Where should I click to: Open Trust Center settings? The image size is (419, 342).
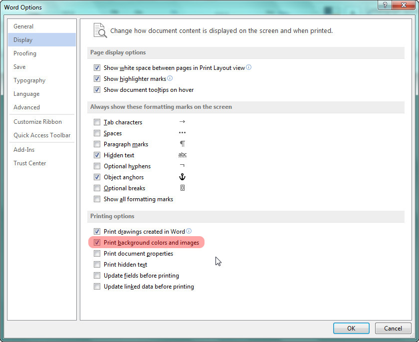(42, 163)
